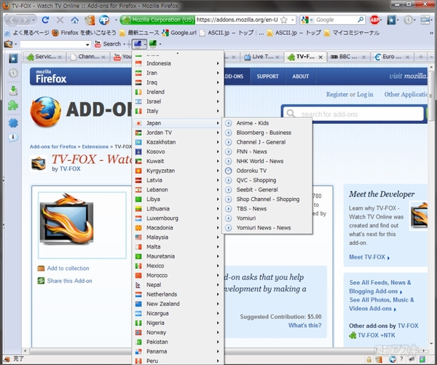Image resolution: width=437 pixels, height=365 pixels.
Task: Open Downloads sidebar icon
Action: pos(13,90)
